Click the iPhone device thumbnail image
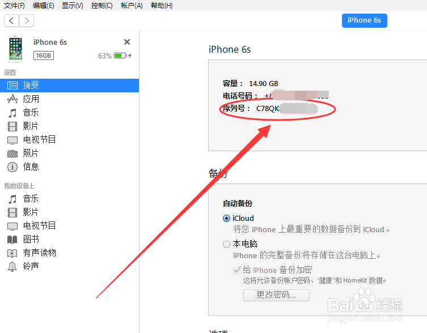This screenshot has height=333, width=427. pyautogui.click(x=15, y=49)
